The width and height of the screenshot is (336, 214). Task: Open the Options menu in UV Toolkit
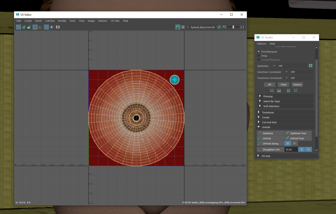tap(262, 44)
